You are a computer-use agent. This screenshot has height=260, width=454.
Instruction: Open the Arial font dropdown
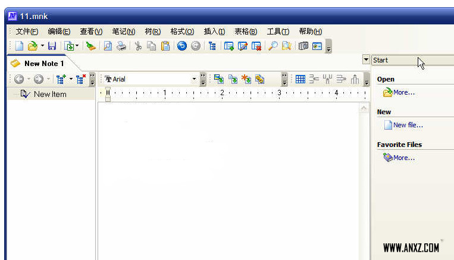tap(194, 79)
